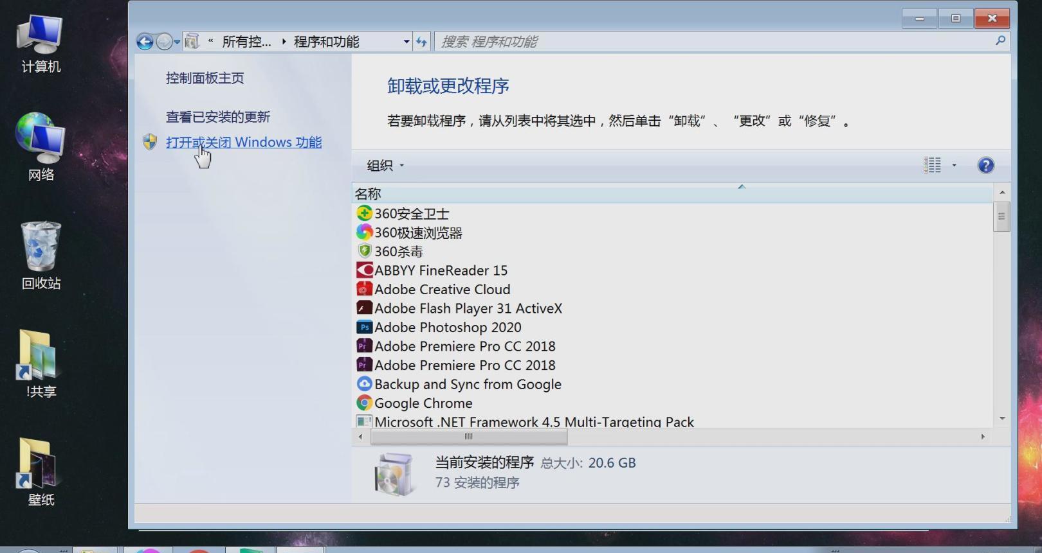
Task: Select the second Adobe Premiere Pro CC 2018 entry
Action: (x=464, y=365)
